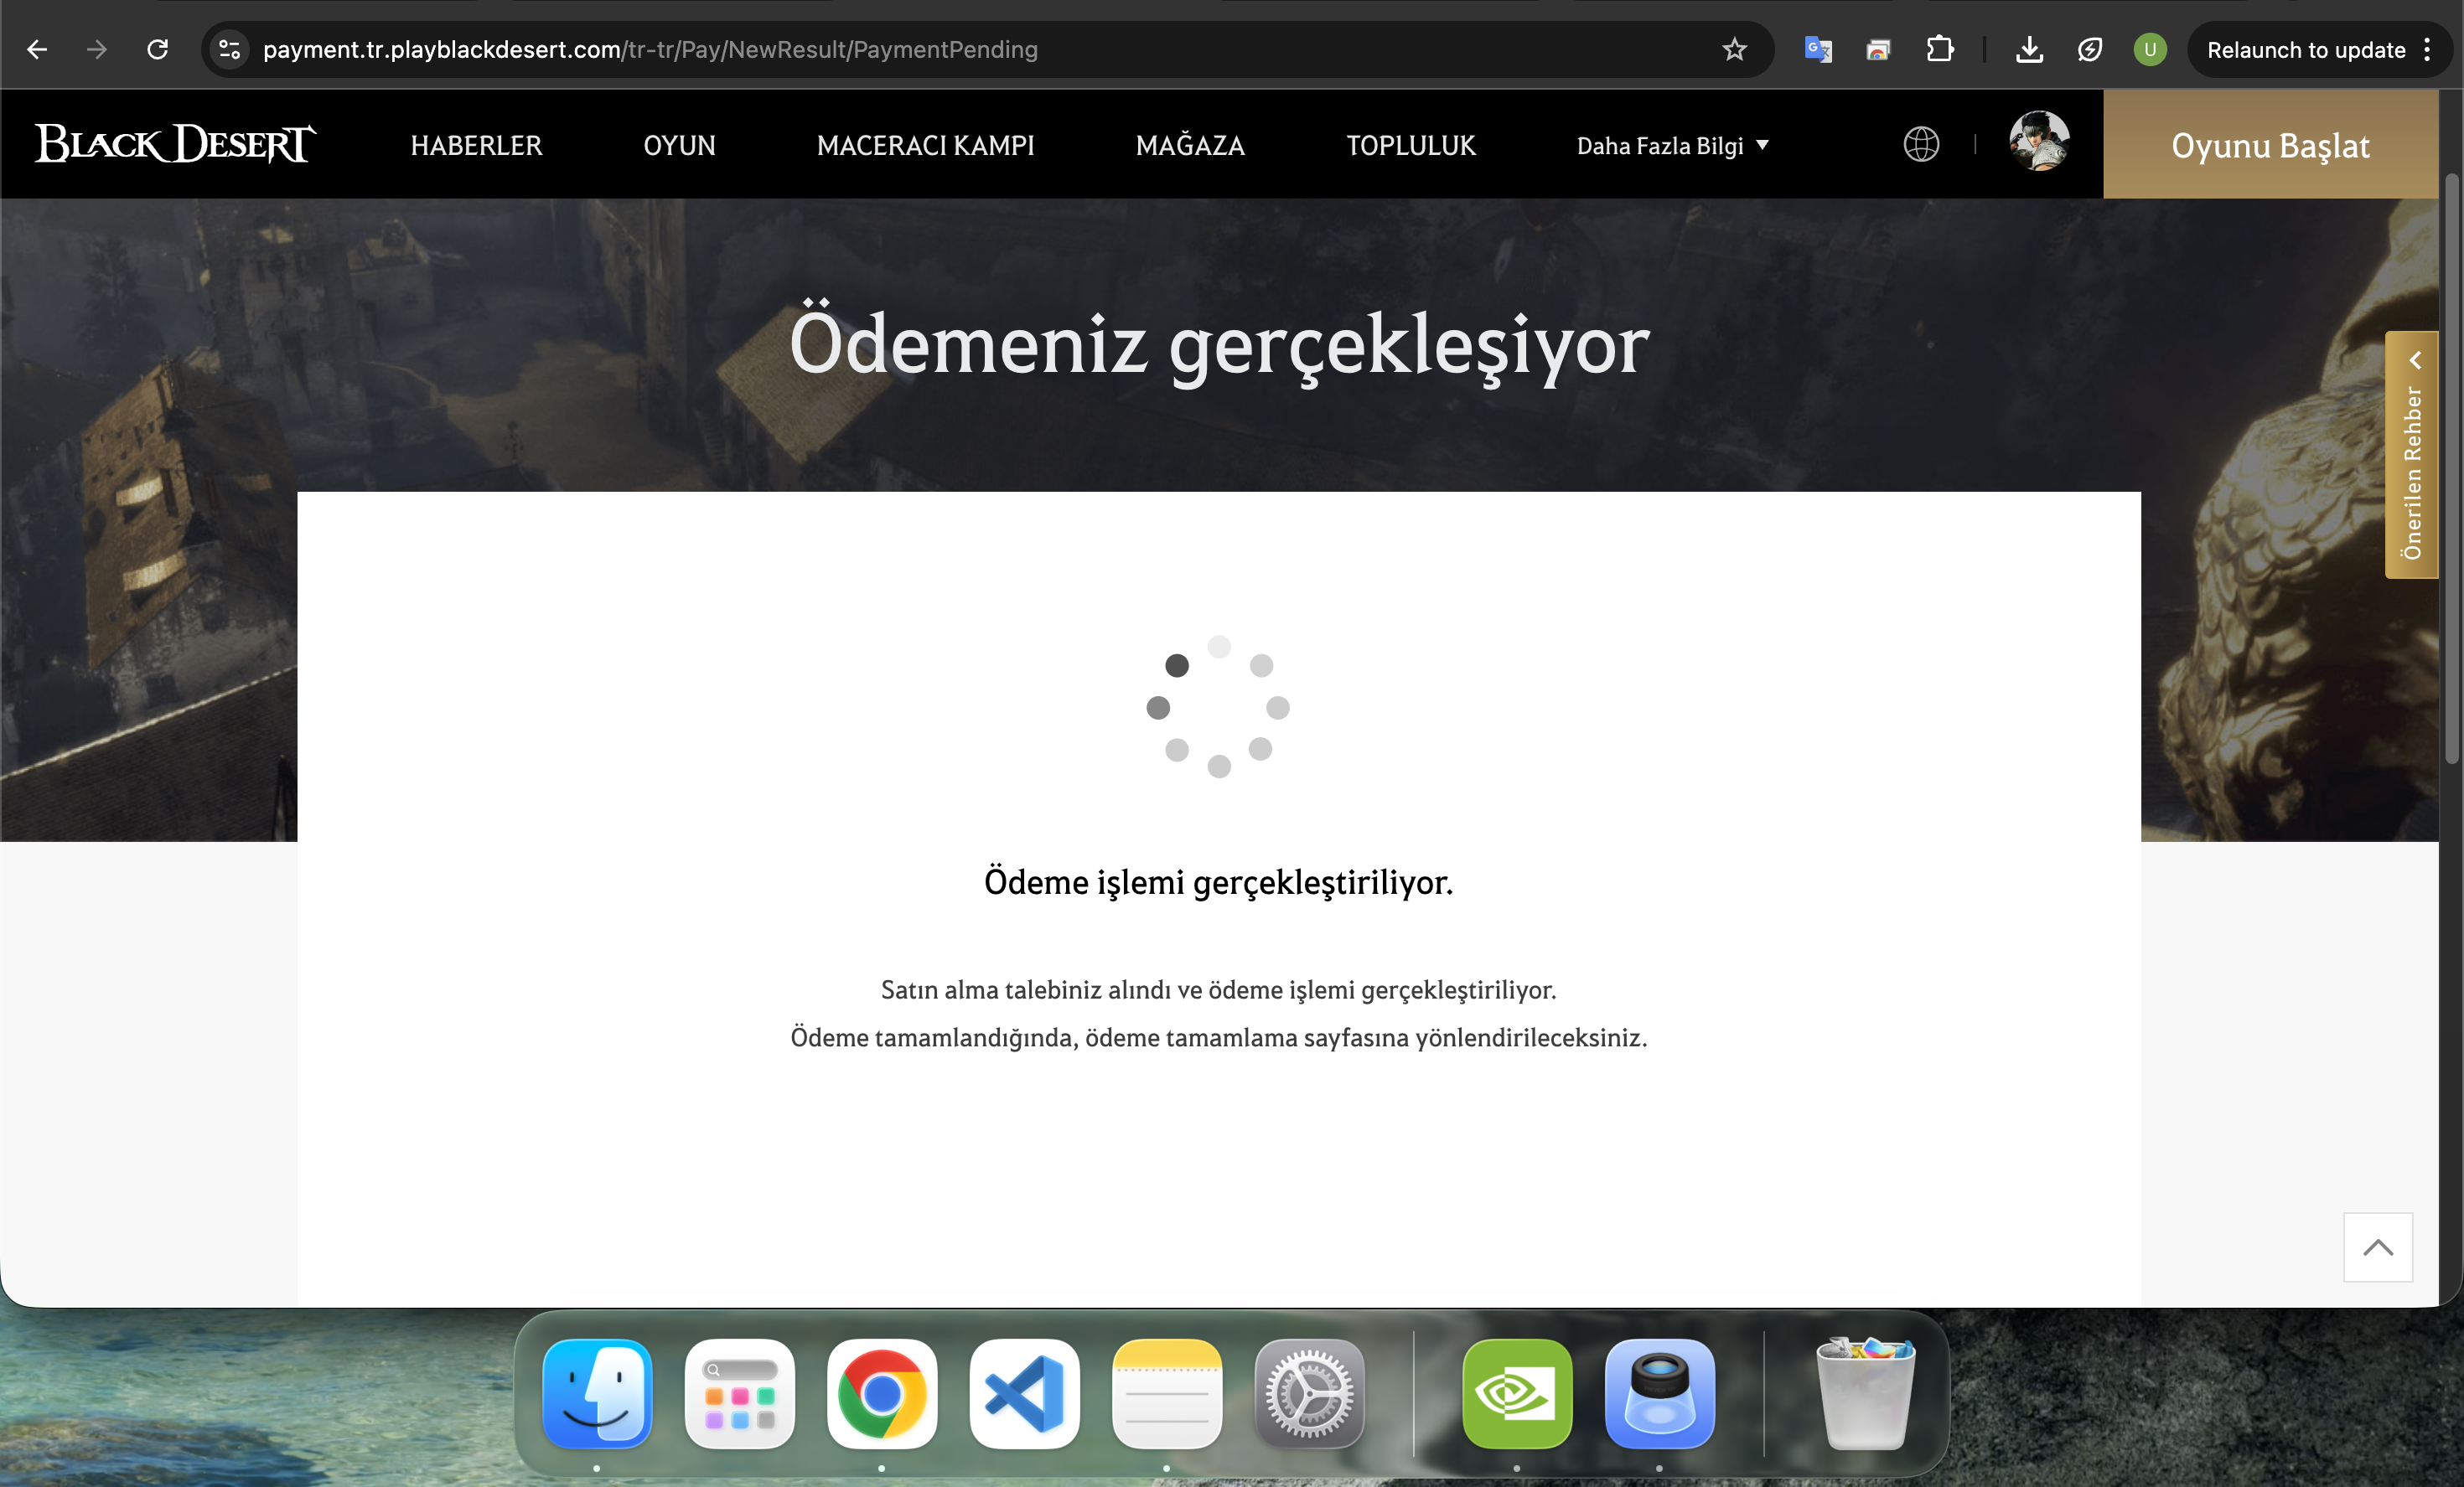Show browser downloads
Image resolution: width=2464 pixels, height=1487 pixels.
click(2029, 49)
